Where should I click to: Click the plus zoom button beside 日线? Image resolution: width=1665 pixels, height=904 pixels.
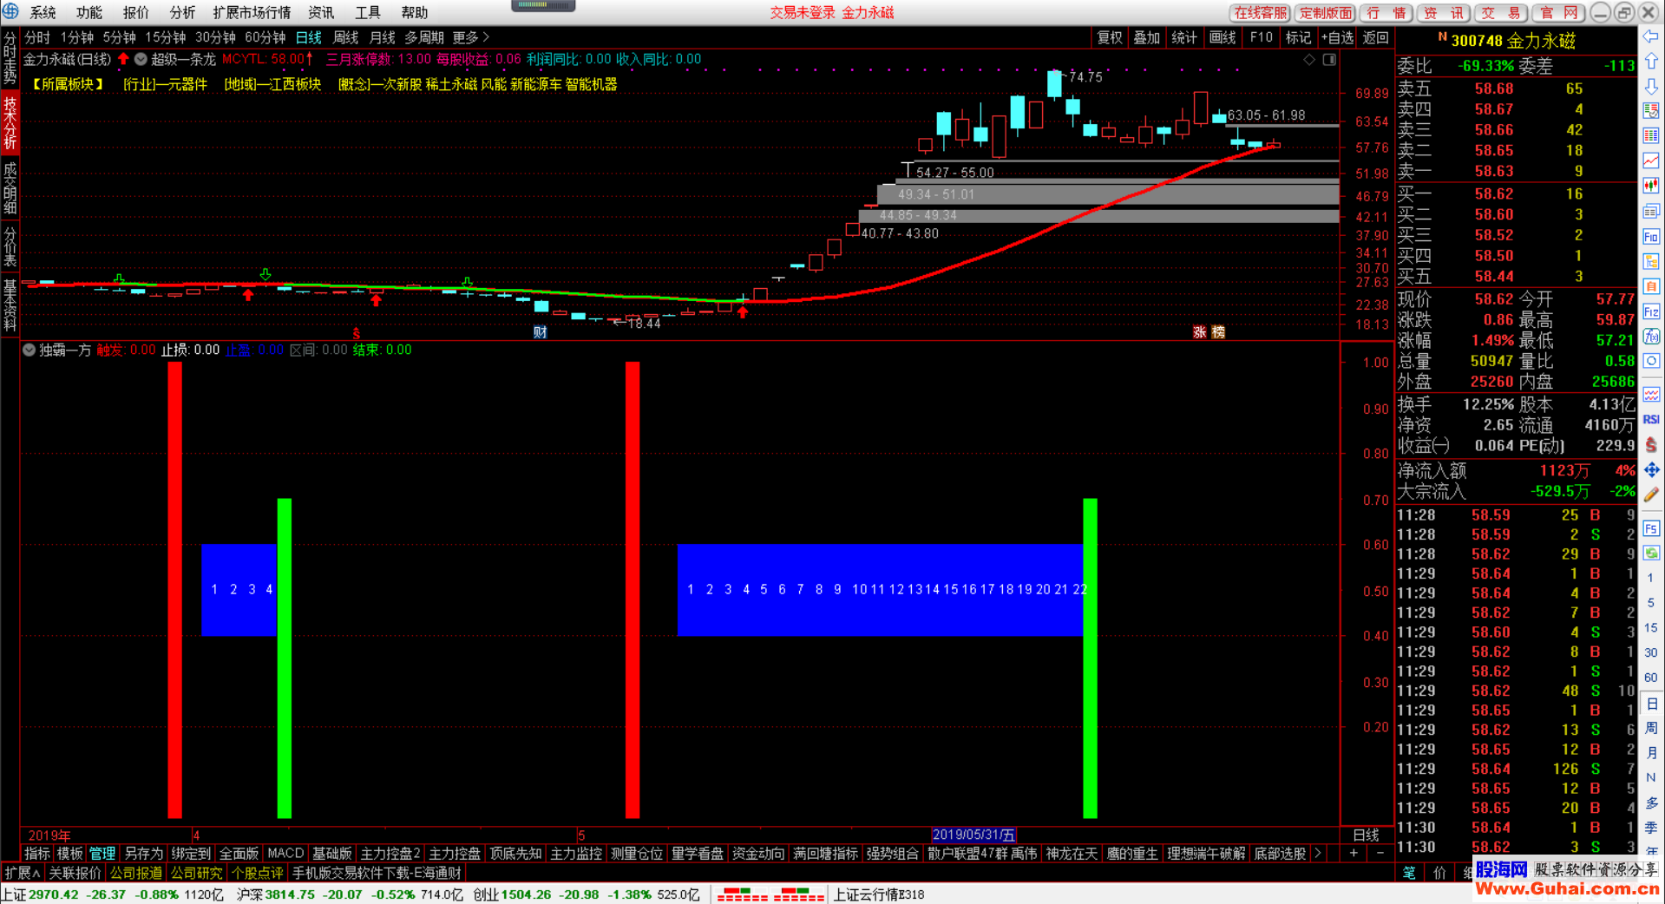tap(1354, 854)
